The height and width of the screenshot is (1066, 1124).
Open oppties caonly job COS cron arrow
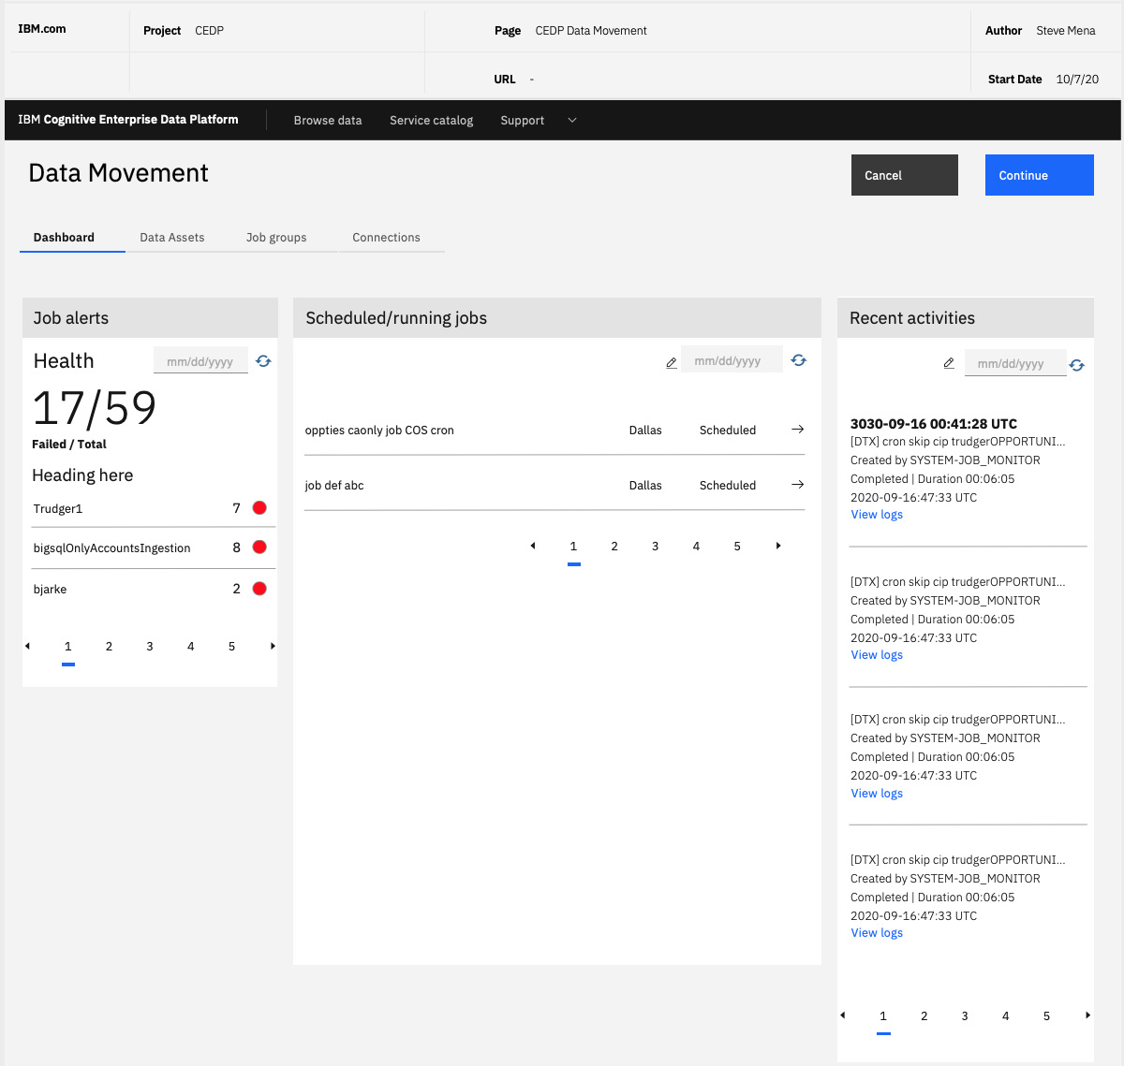point(797,430)
